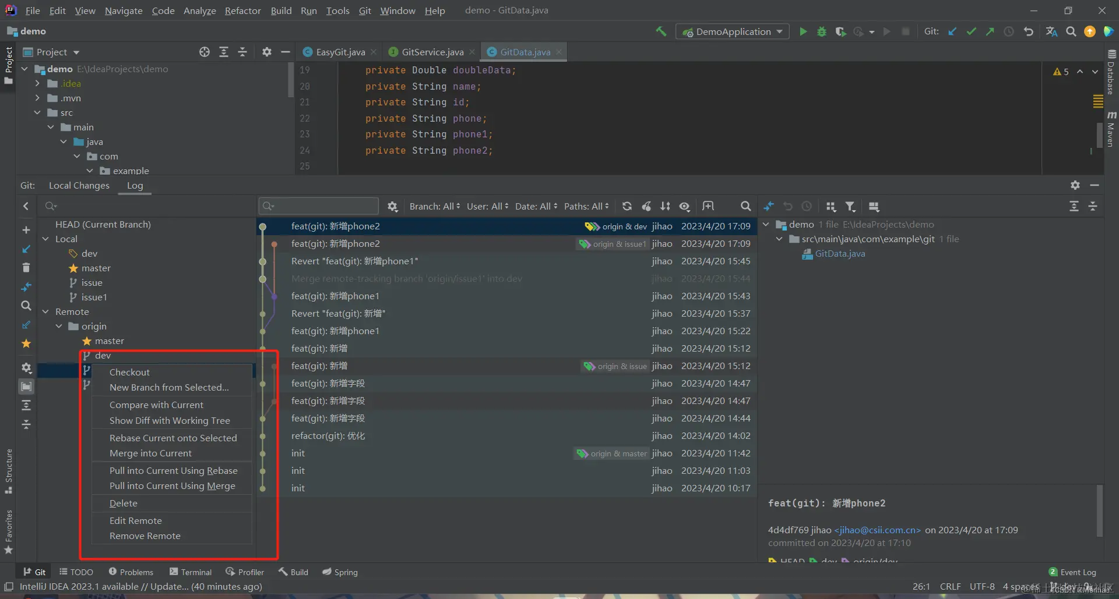Open Search Everywhere magnifier icon
1119x599 pixels.
[1071, 31]
